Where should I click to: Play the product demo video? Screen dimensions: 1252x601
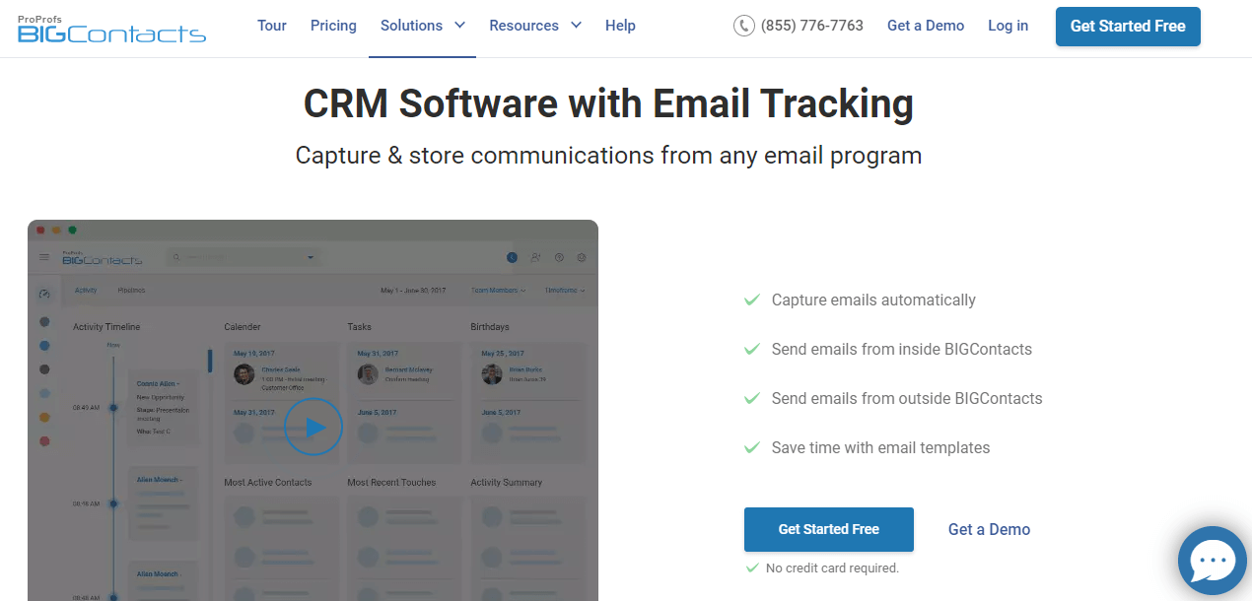pyautogui.click(x=313, y=428)
